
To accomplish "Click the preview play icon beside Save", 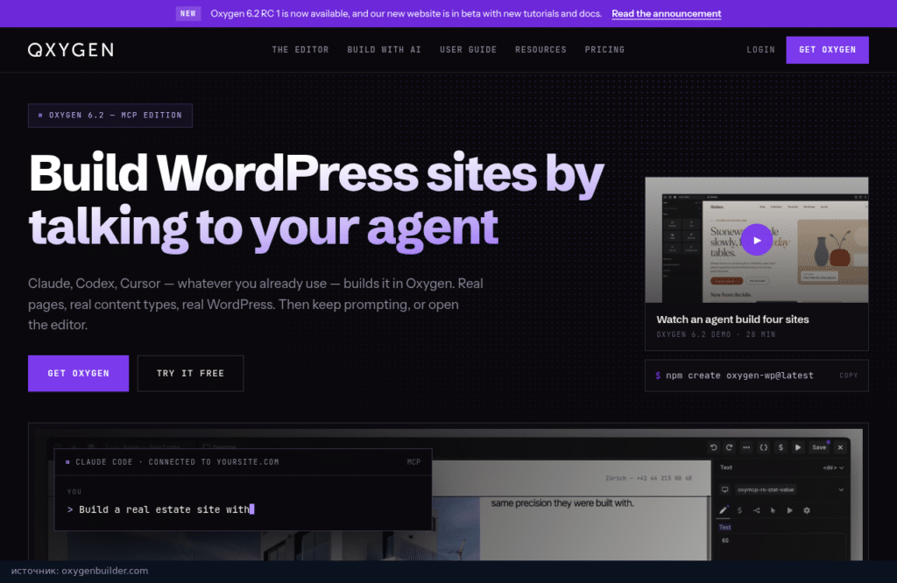I will click(x=798, y=447).
